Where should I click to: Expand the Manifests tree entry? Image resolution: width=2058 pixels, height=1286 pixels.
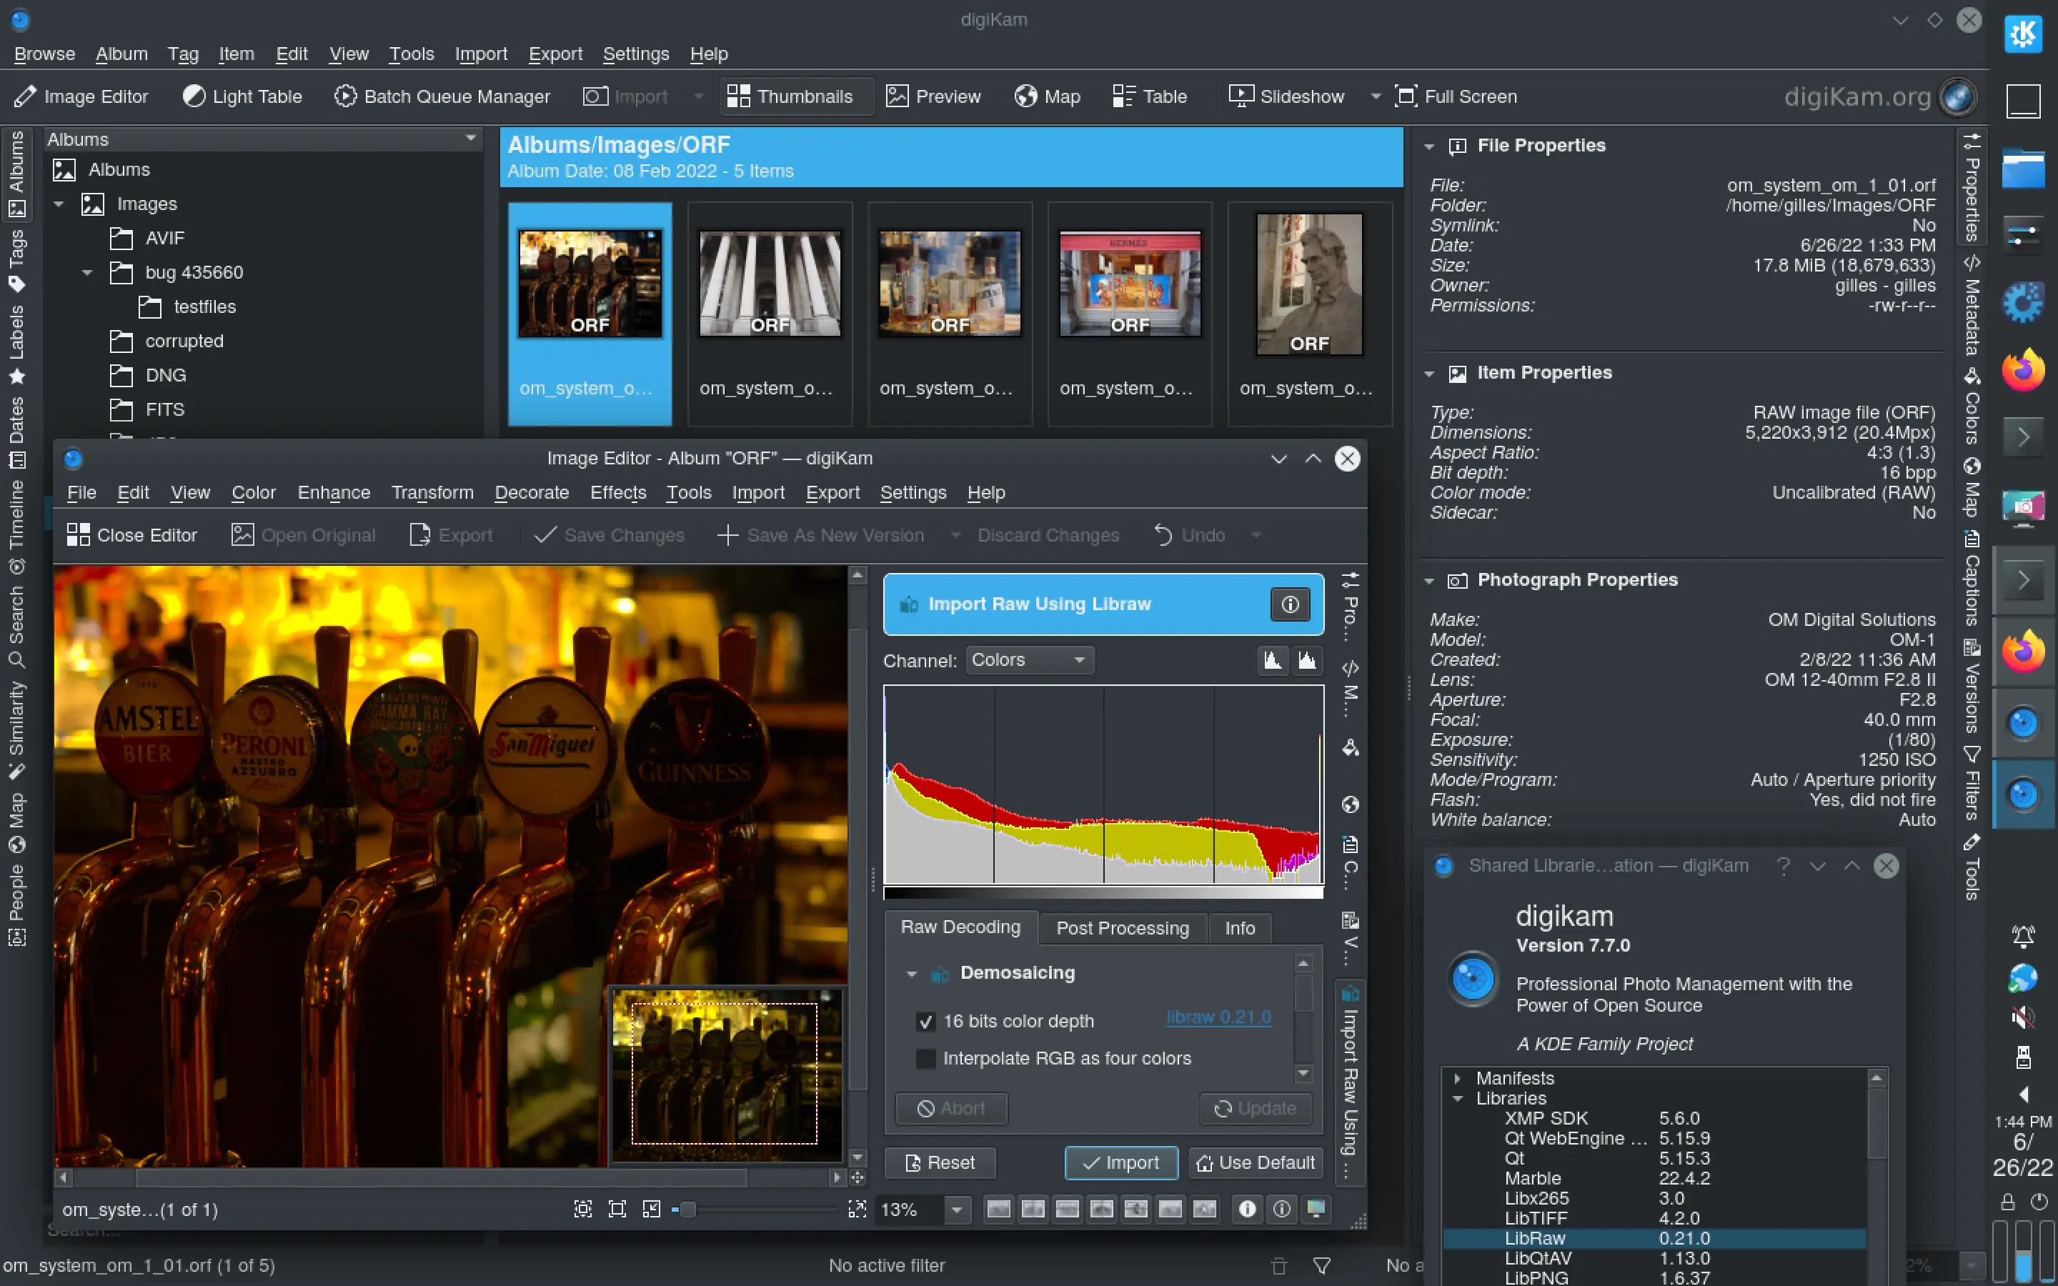(1458, 1079)
